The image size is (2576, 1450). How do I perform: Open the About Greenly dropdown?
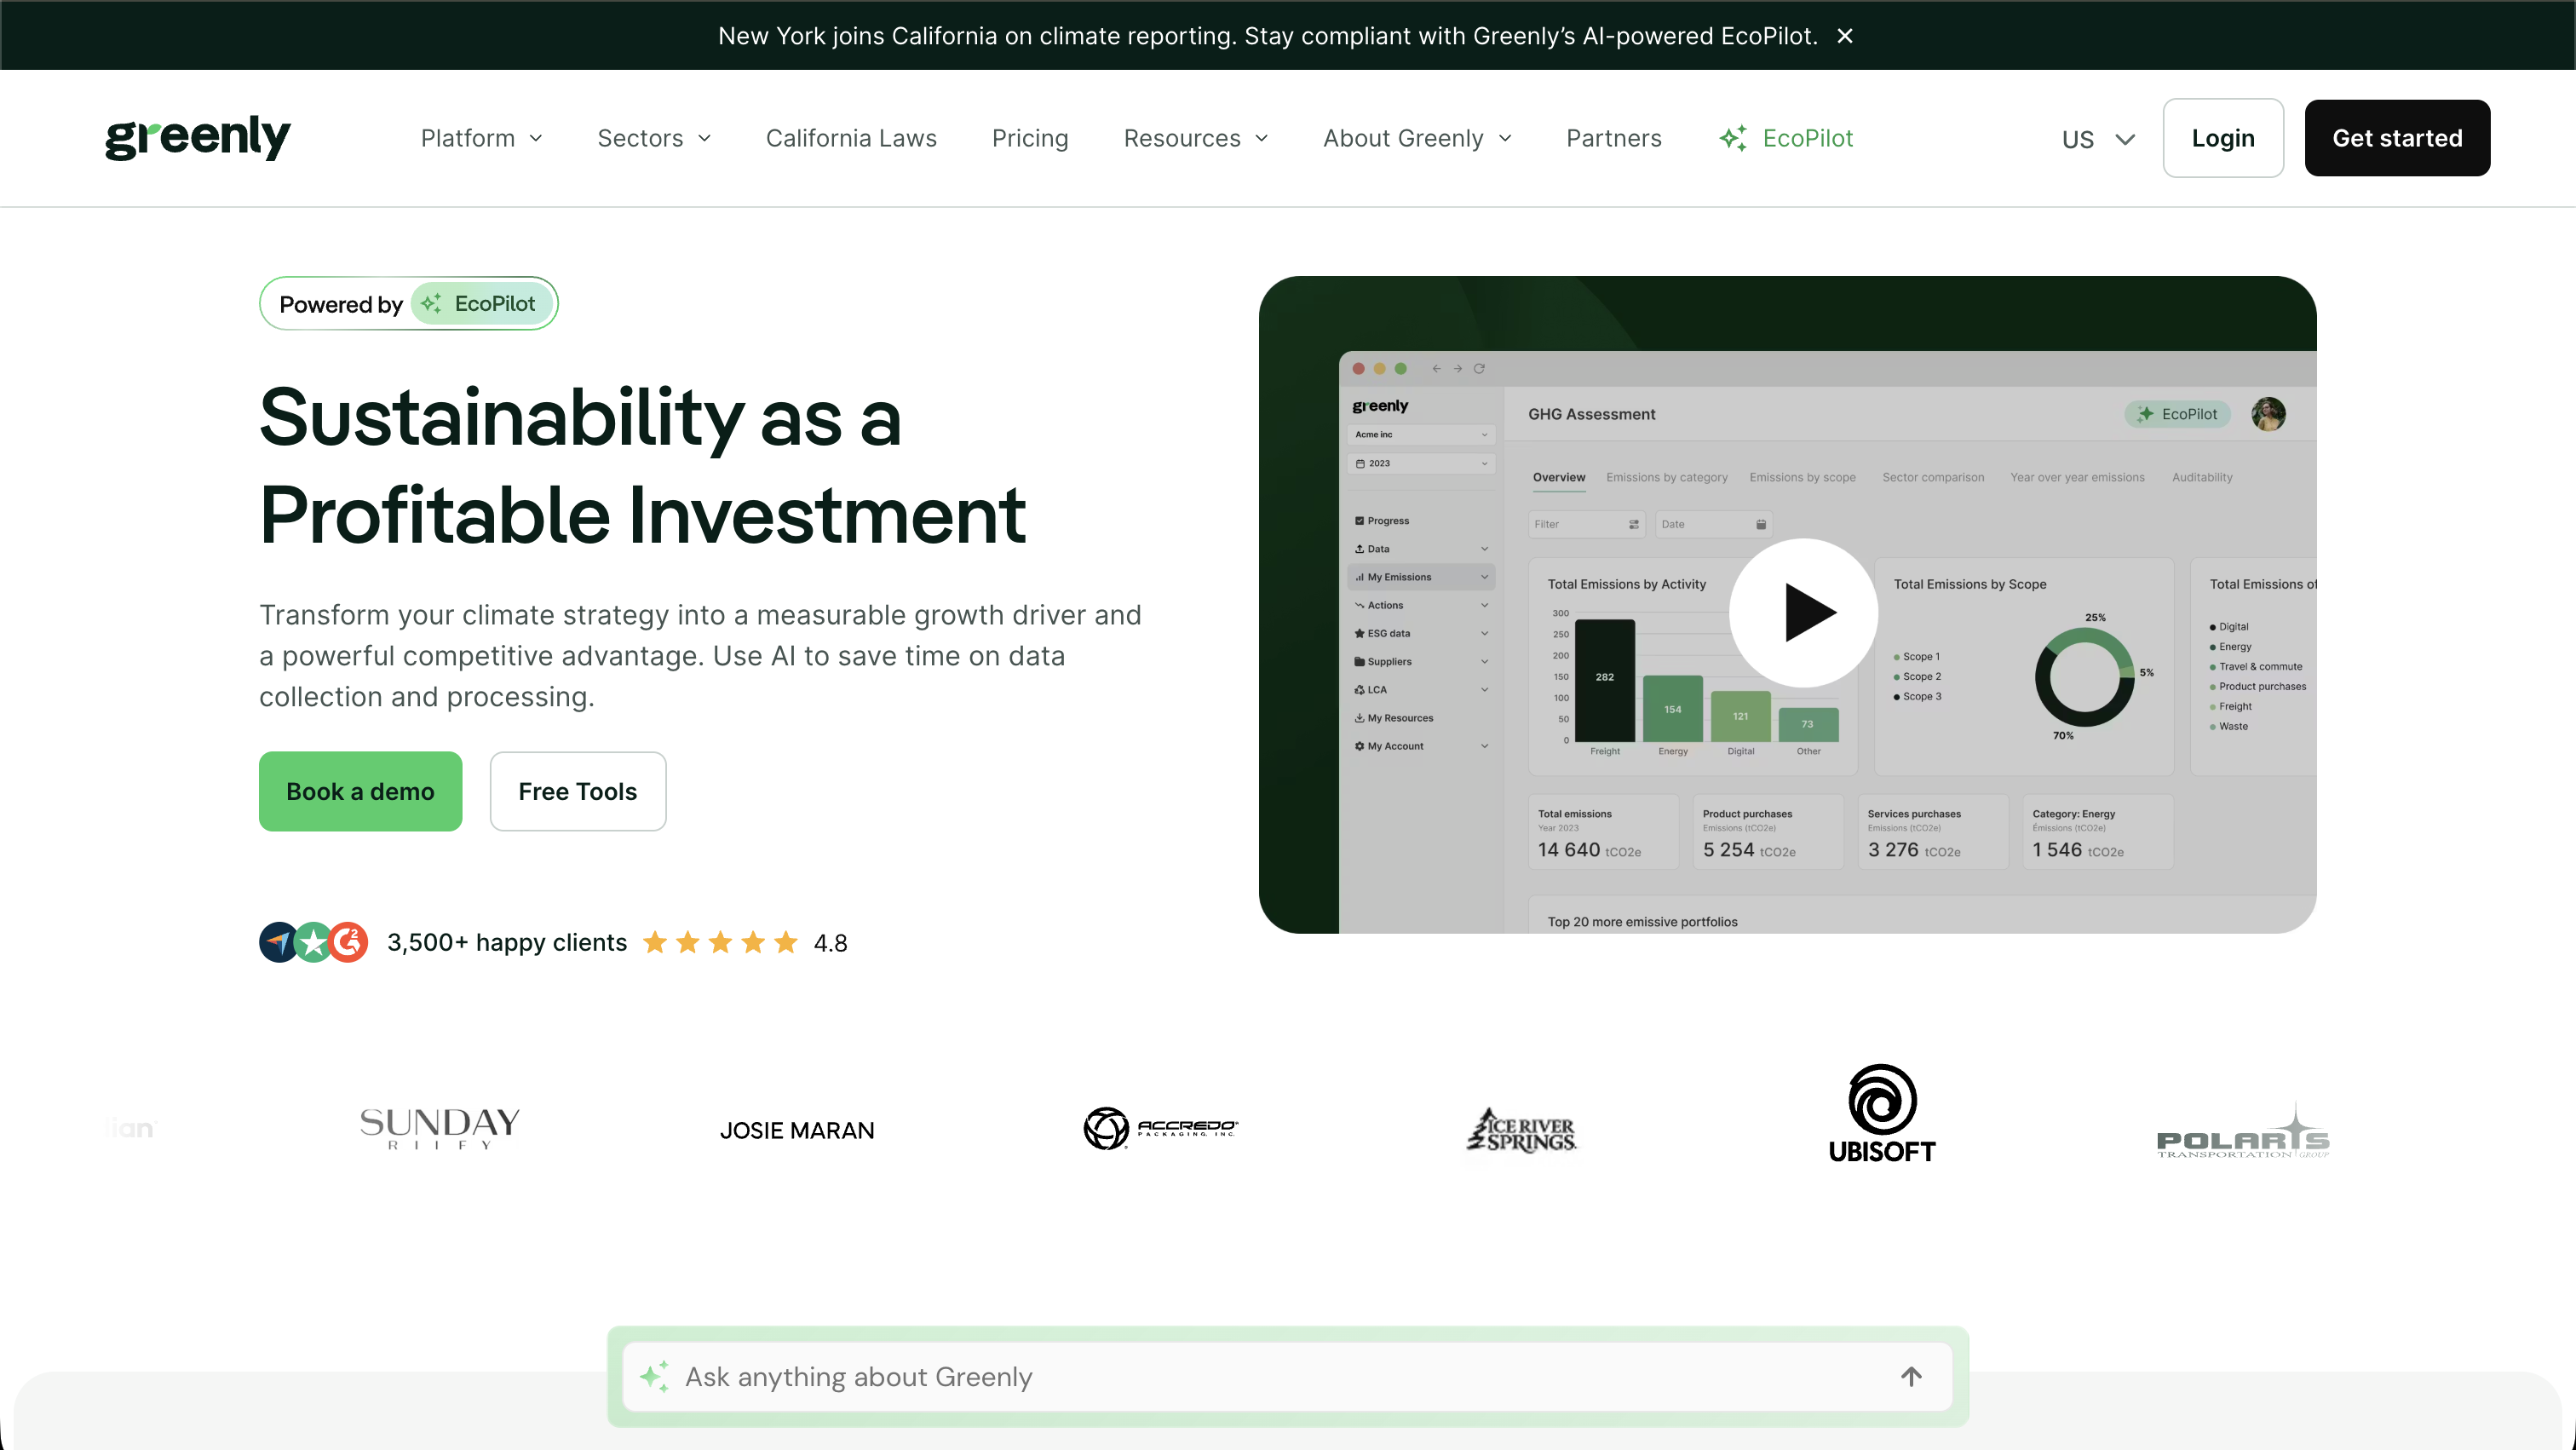pos(1417,138)
